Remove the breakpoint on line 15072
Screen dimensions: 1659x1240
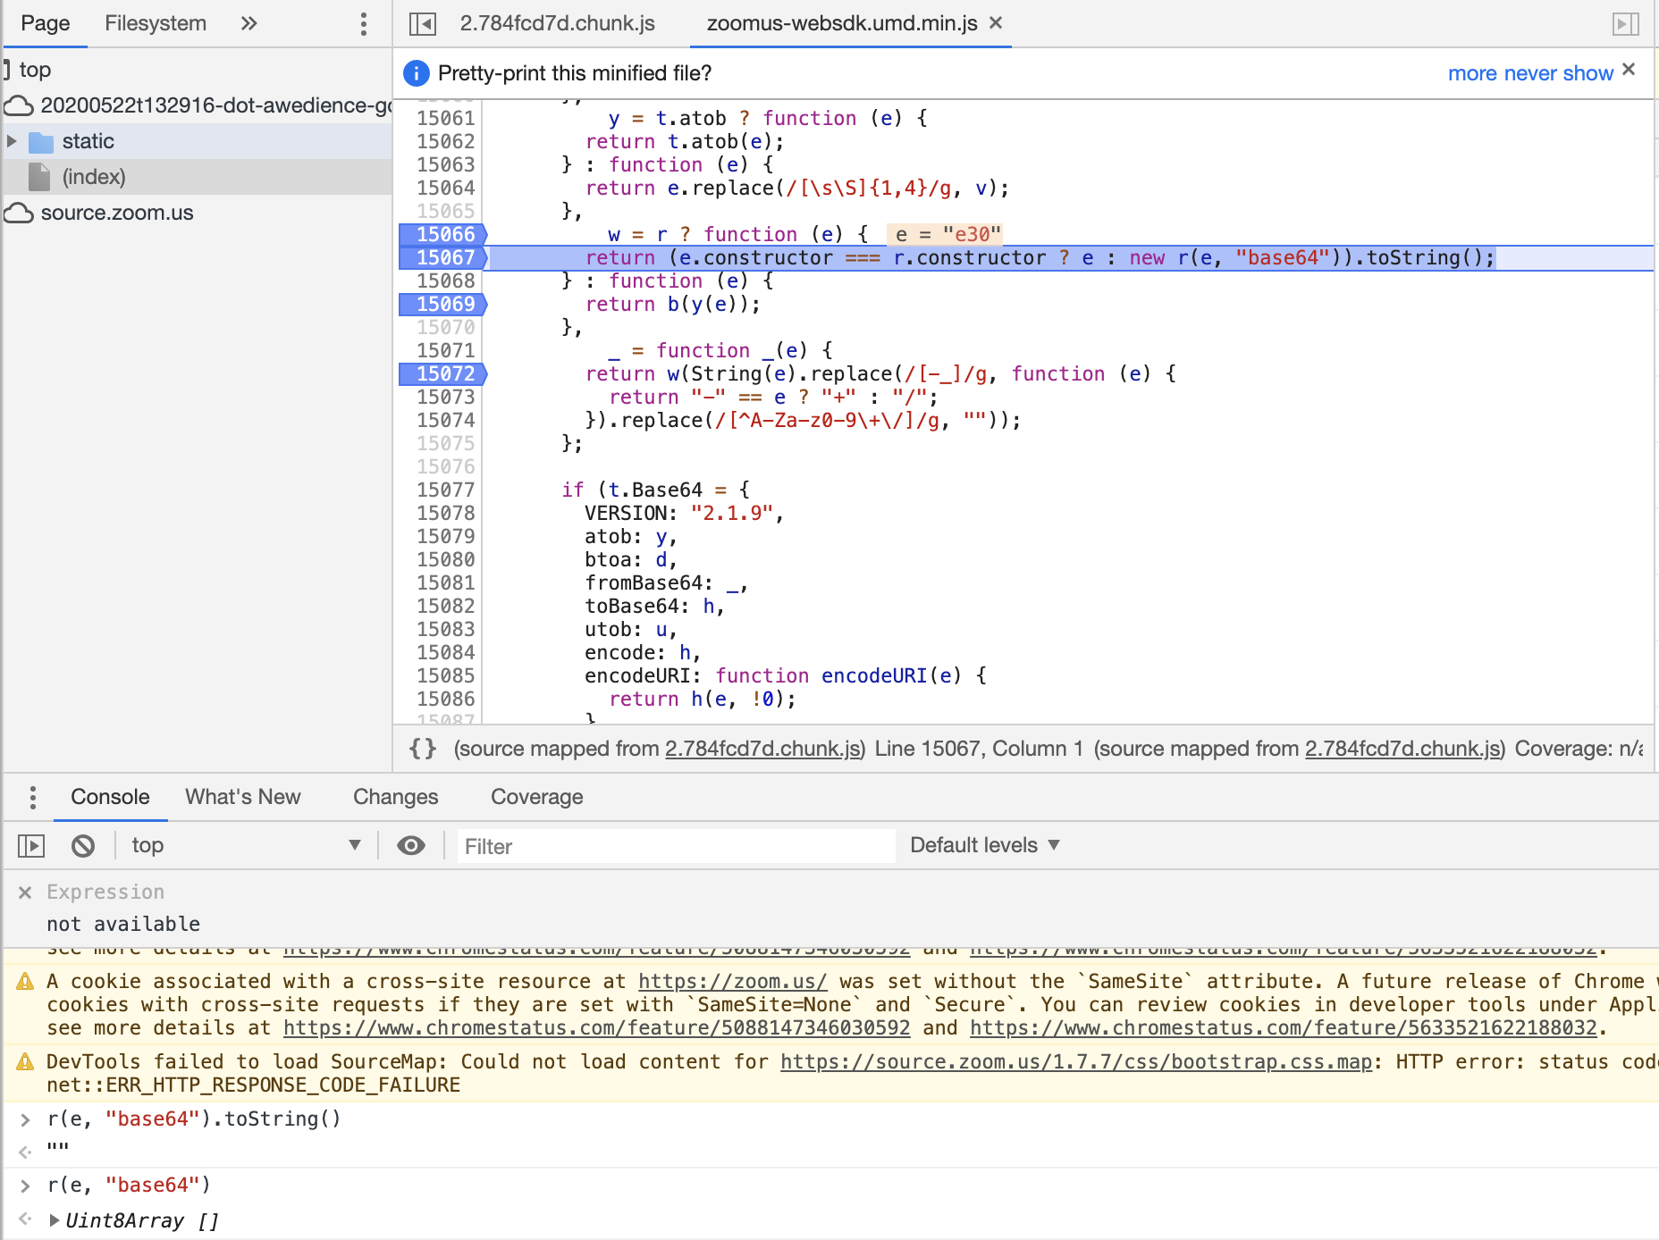tap(444, 374)
